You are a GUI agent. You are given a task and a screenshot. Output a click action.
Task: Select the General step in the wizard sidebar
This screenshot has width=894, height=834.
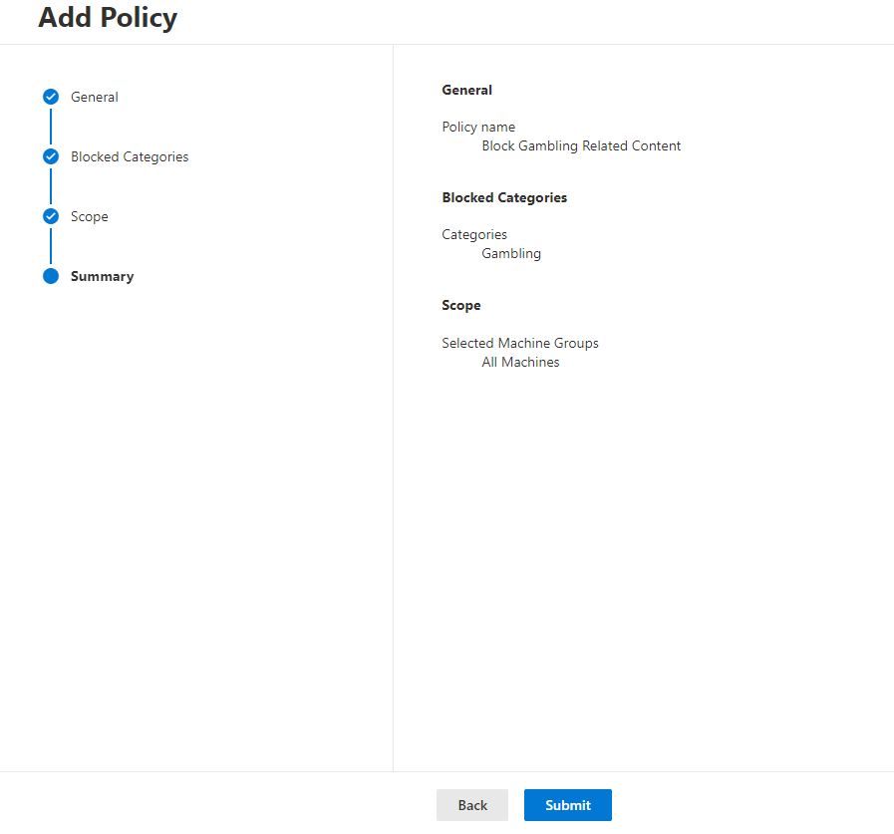coord(94,97)
